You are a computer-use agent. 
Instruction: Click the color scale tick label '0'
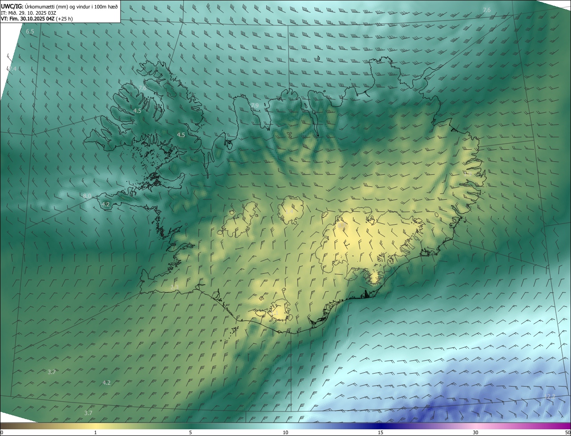click(x=2, y=432)
